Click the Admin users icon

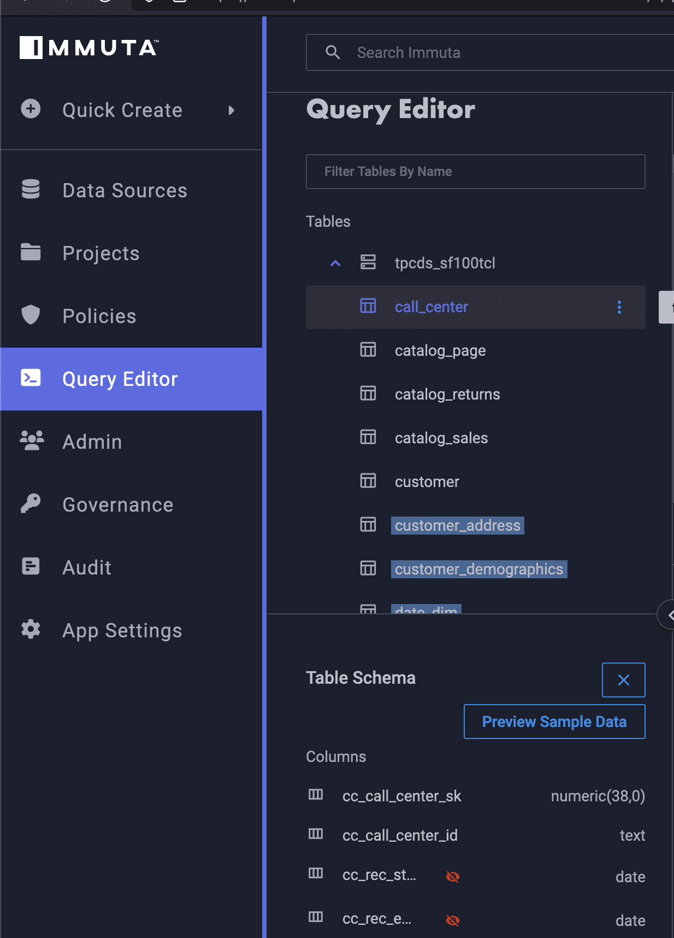pos(32,441)
